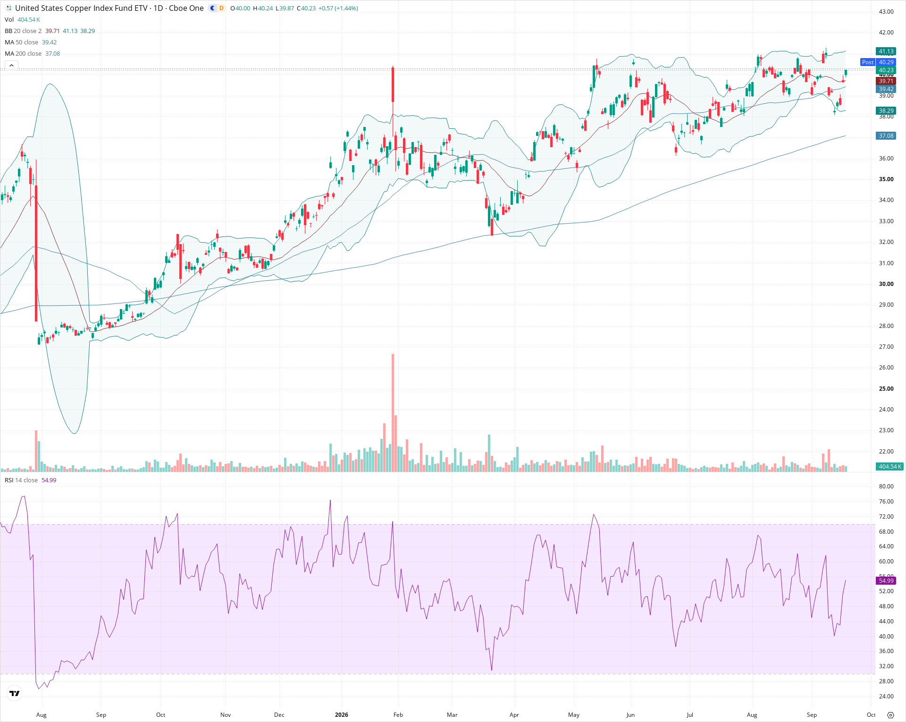Click the 2026 label on time axis
906x722 pixels.
[342, 715]
